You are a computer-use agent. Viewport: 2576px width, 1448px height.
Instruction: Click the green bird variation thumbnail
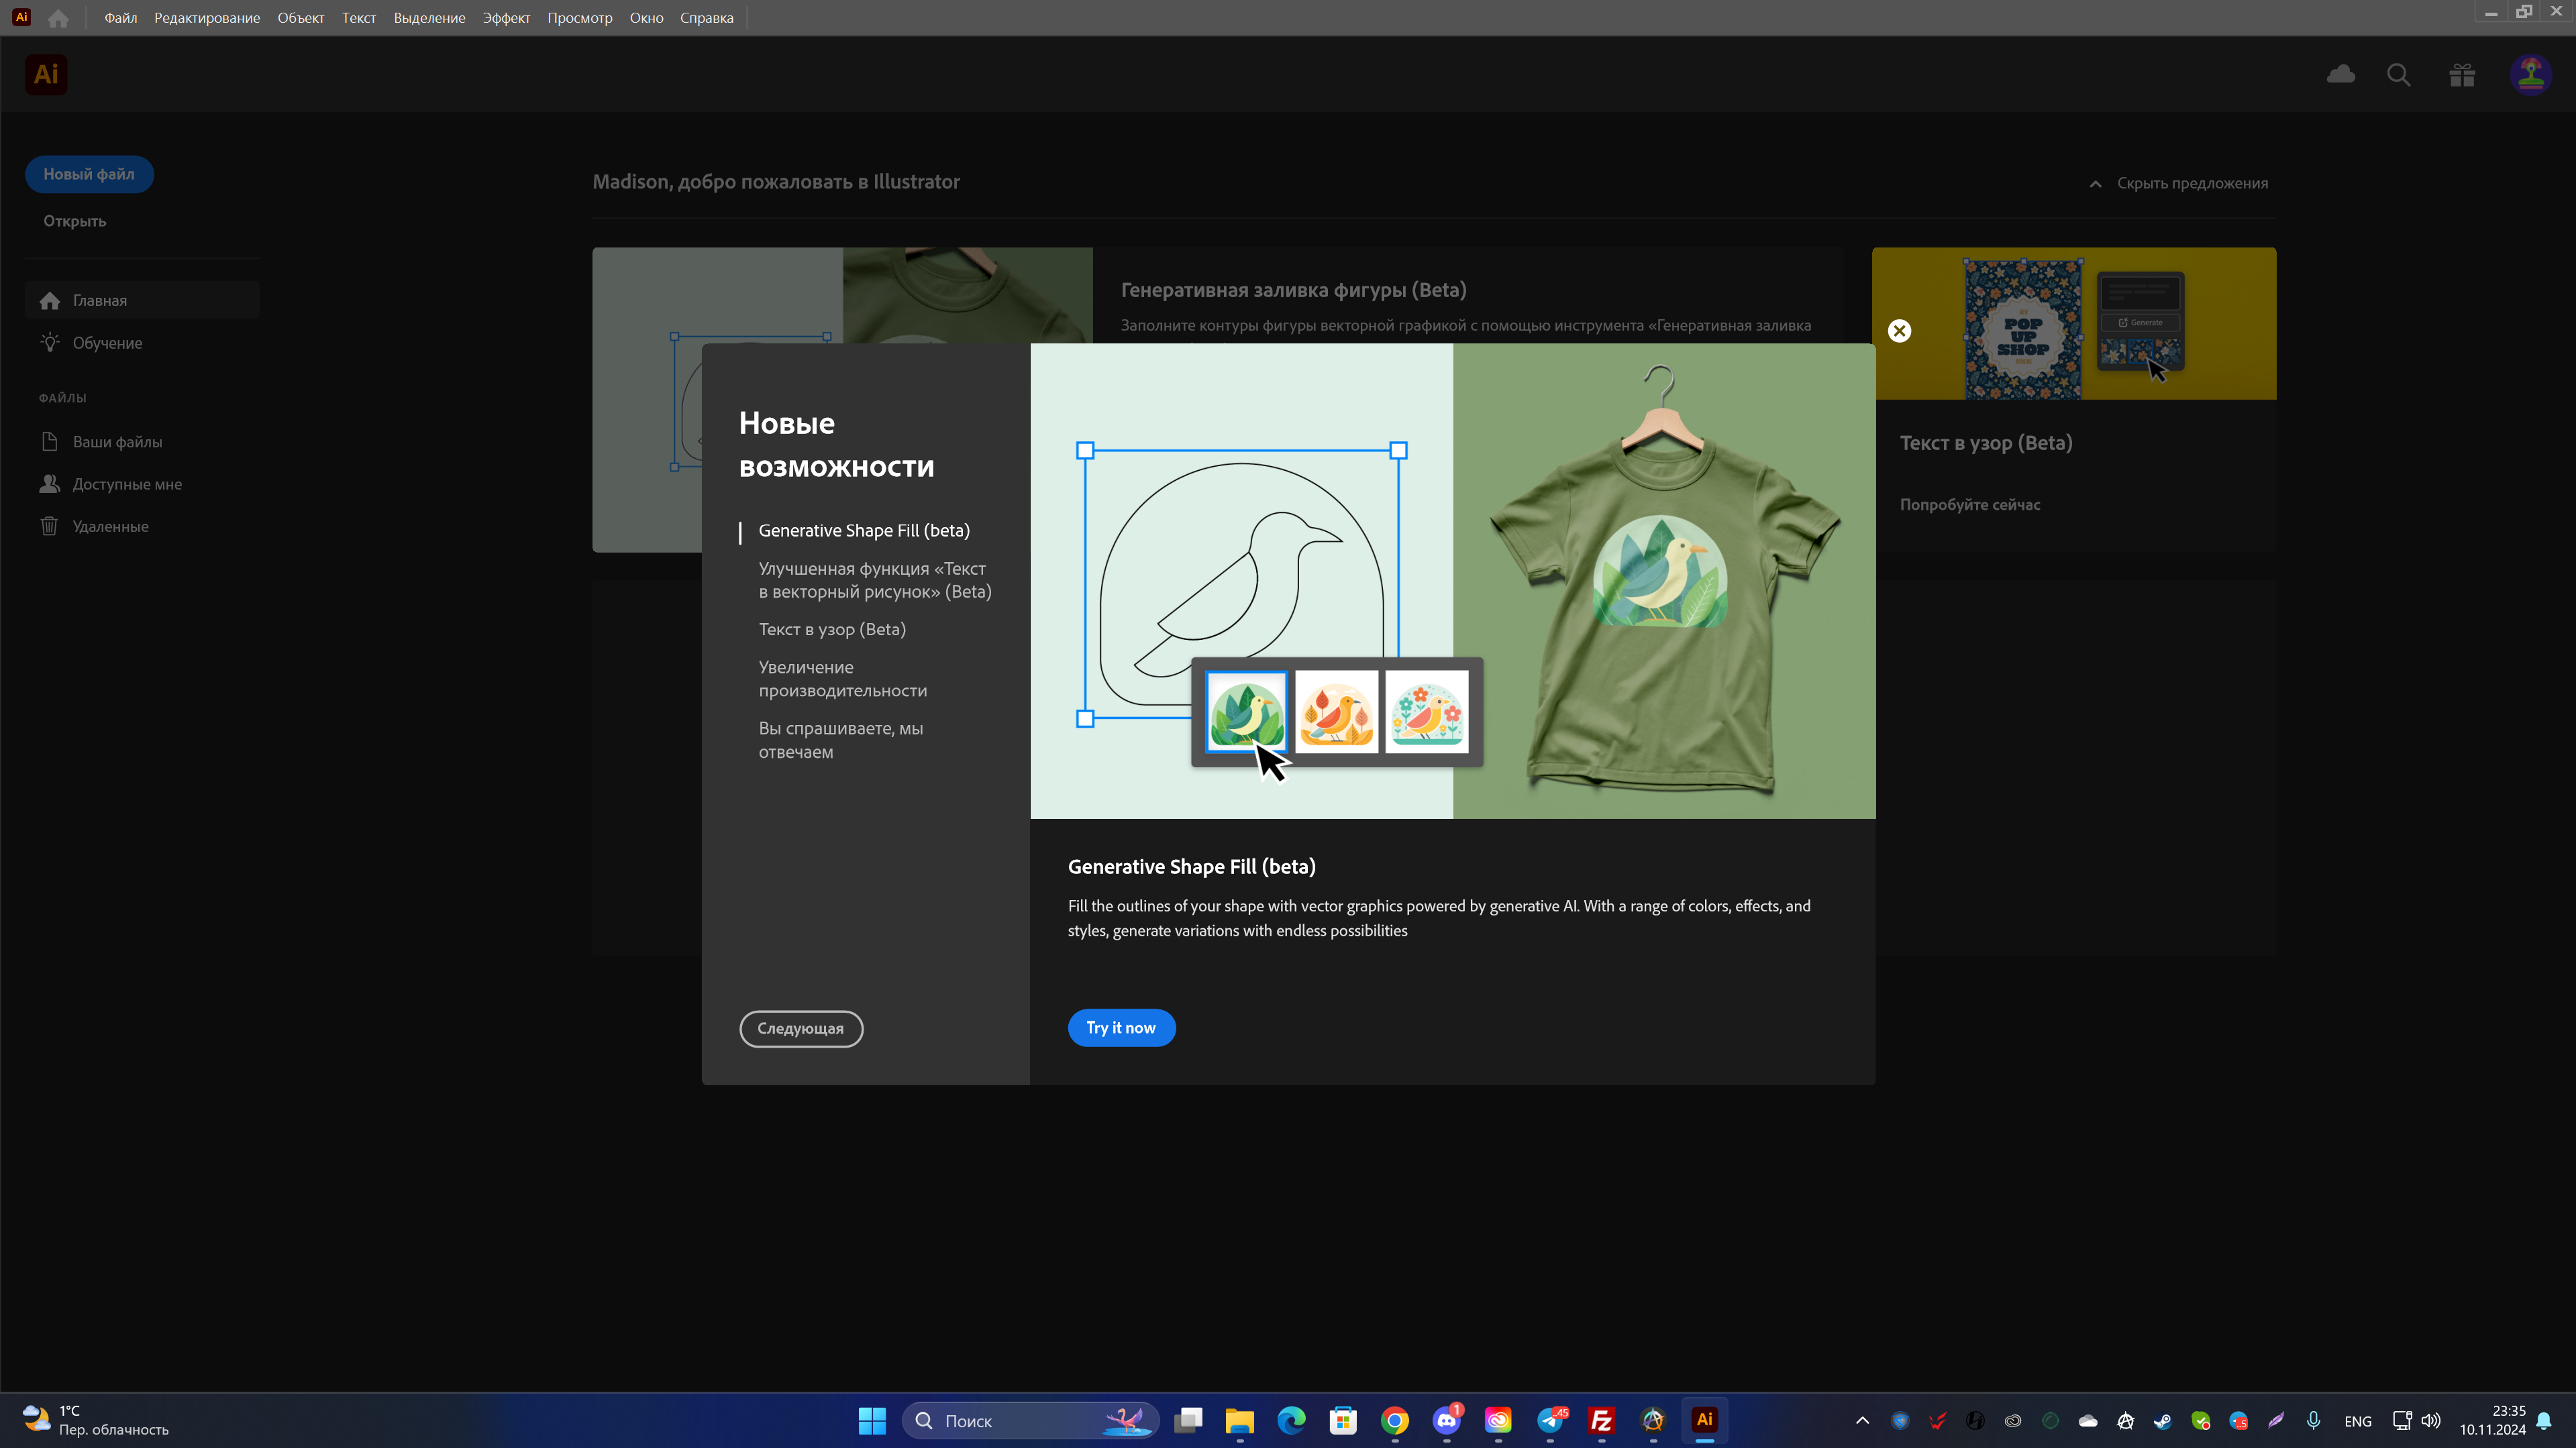tap(1246, 712)
